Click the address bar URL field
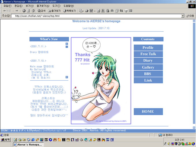Image resolution: width=196 pixels, height=147 pixels. click(96, 16)
